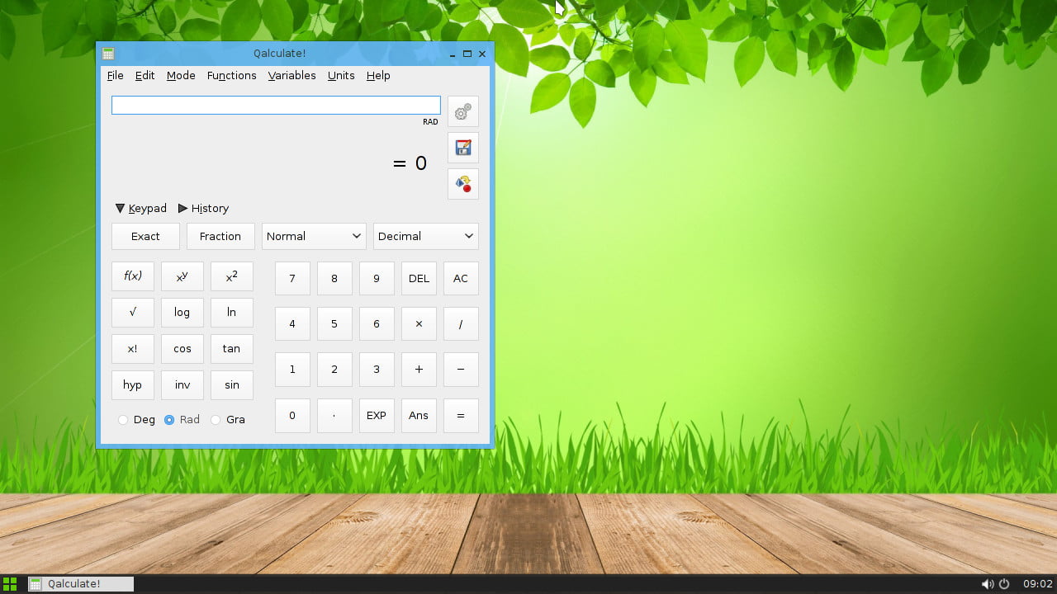Click the number 2 key
Image resolution: width=1057 pixels, height=594 pixels.
click(334, 370)
